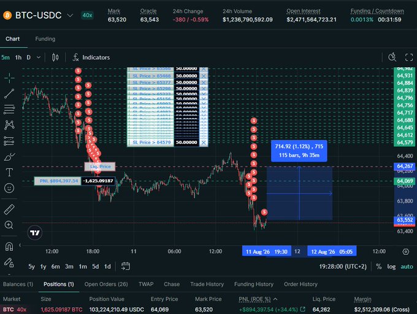Set chart range to 1d

pyautogui.click(x=107, y=266)
